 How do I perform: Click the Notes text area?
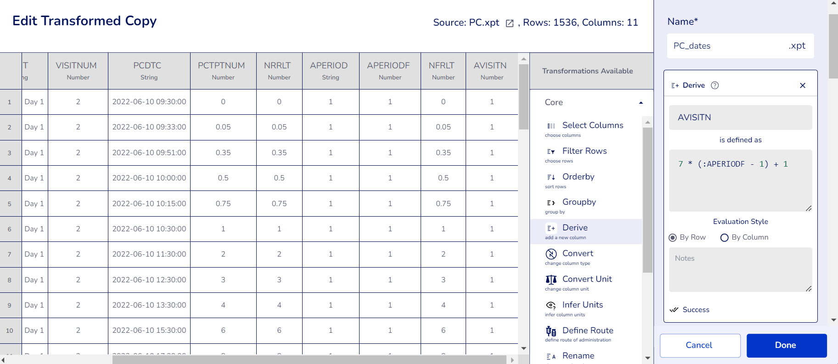coord(740,269)
